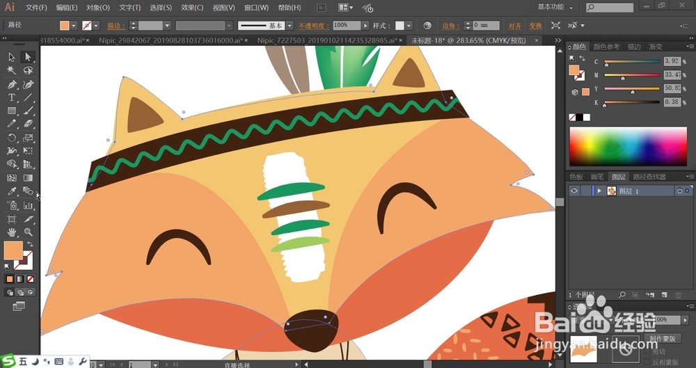Switch to the 色板 swatches tab

point(576,177)
